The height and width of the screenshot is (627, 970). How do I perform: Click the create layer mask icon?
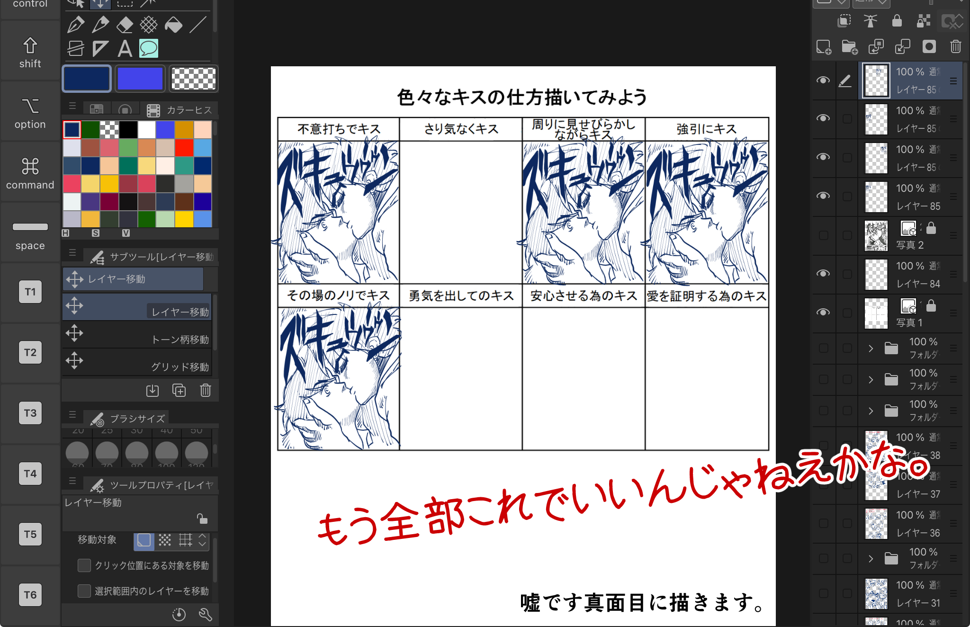929,47
